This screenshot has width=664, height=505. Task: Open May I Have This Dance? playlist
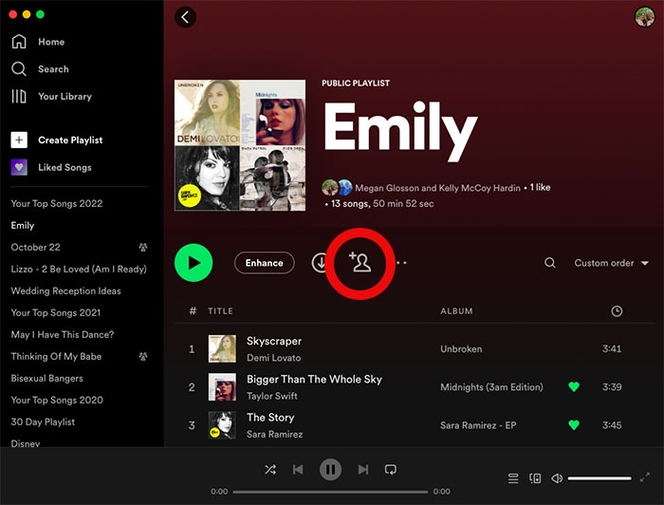tap(63, 335)
